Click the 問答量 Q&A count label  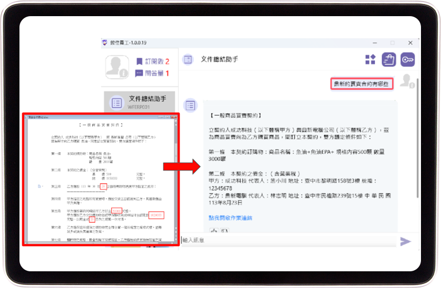coord(153,73)
